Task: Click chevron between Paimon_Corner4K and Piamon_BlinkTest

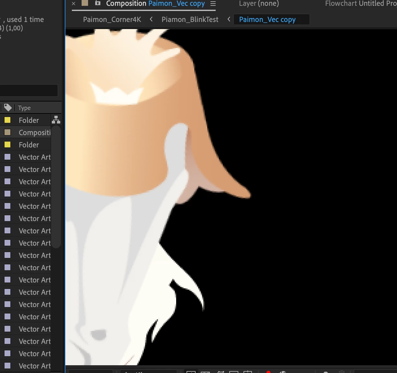Action: pos(151,19)
